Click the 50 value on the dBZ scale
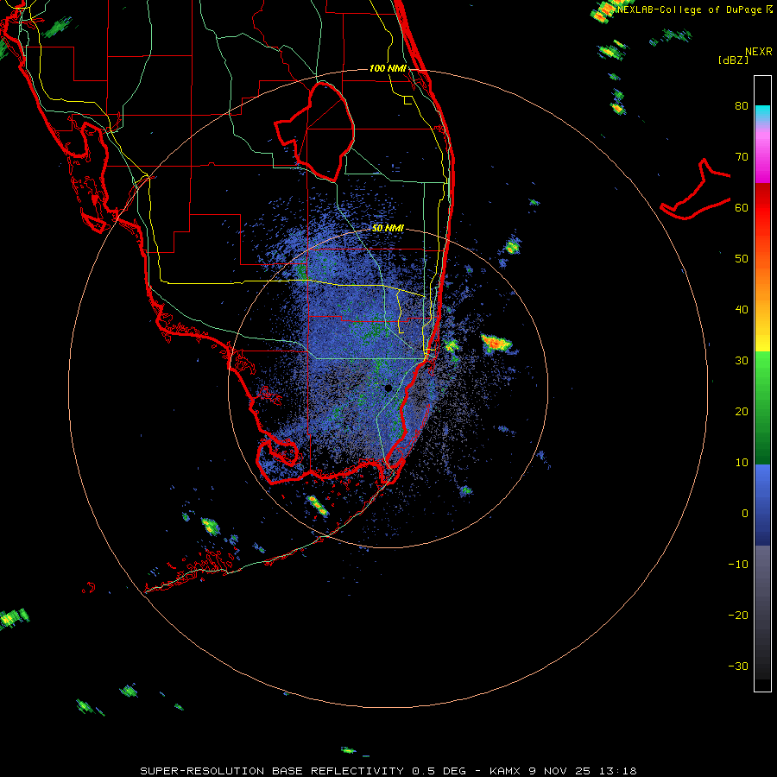 [x=742, y=259]
